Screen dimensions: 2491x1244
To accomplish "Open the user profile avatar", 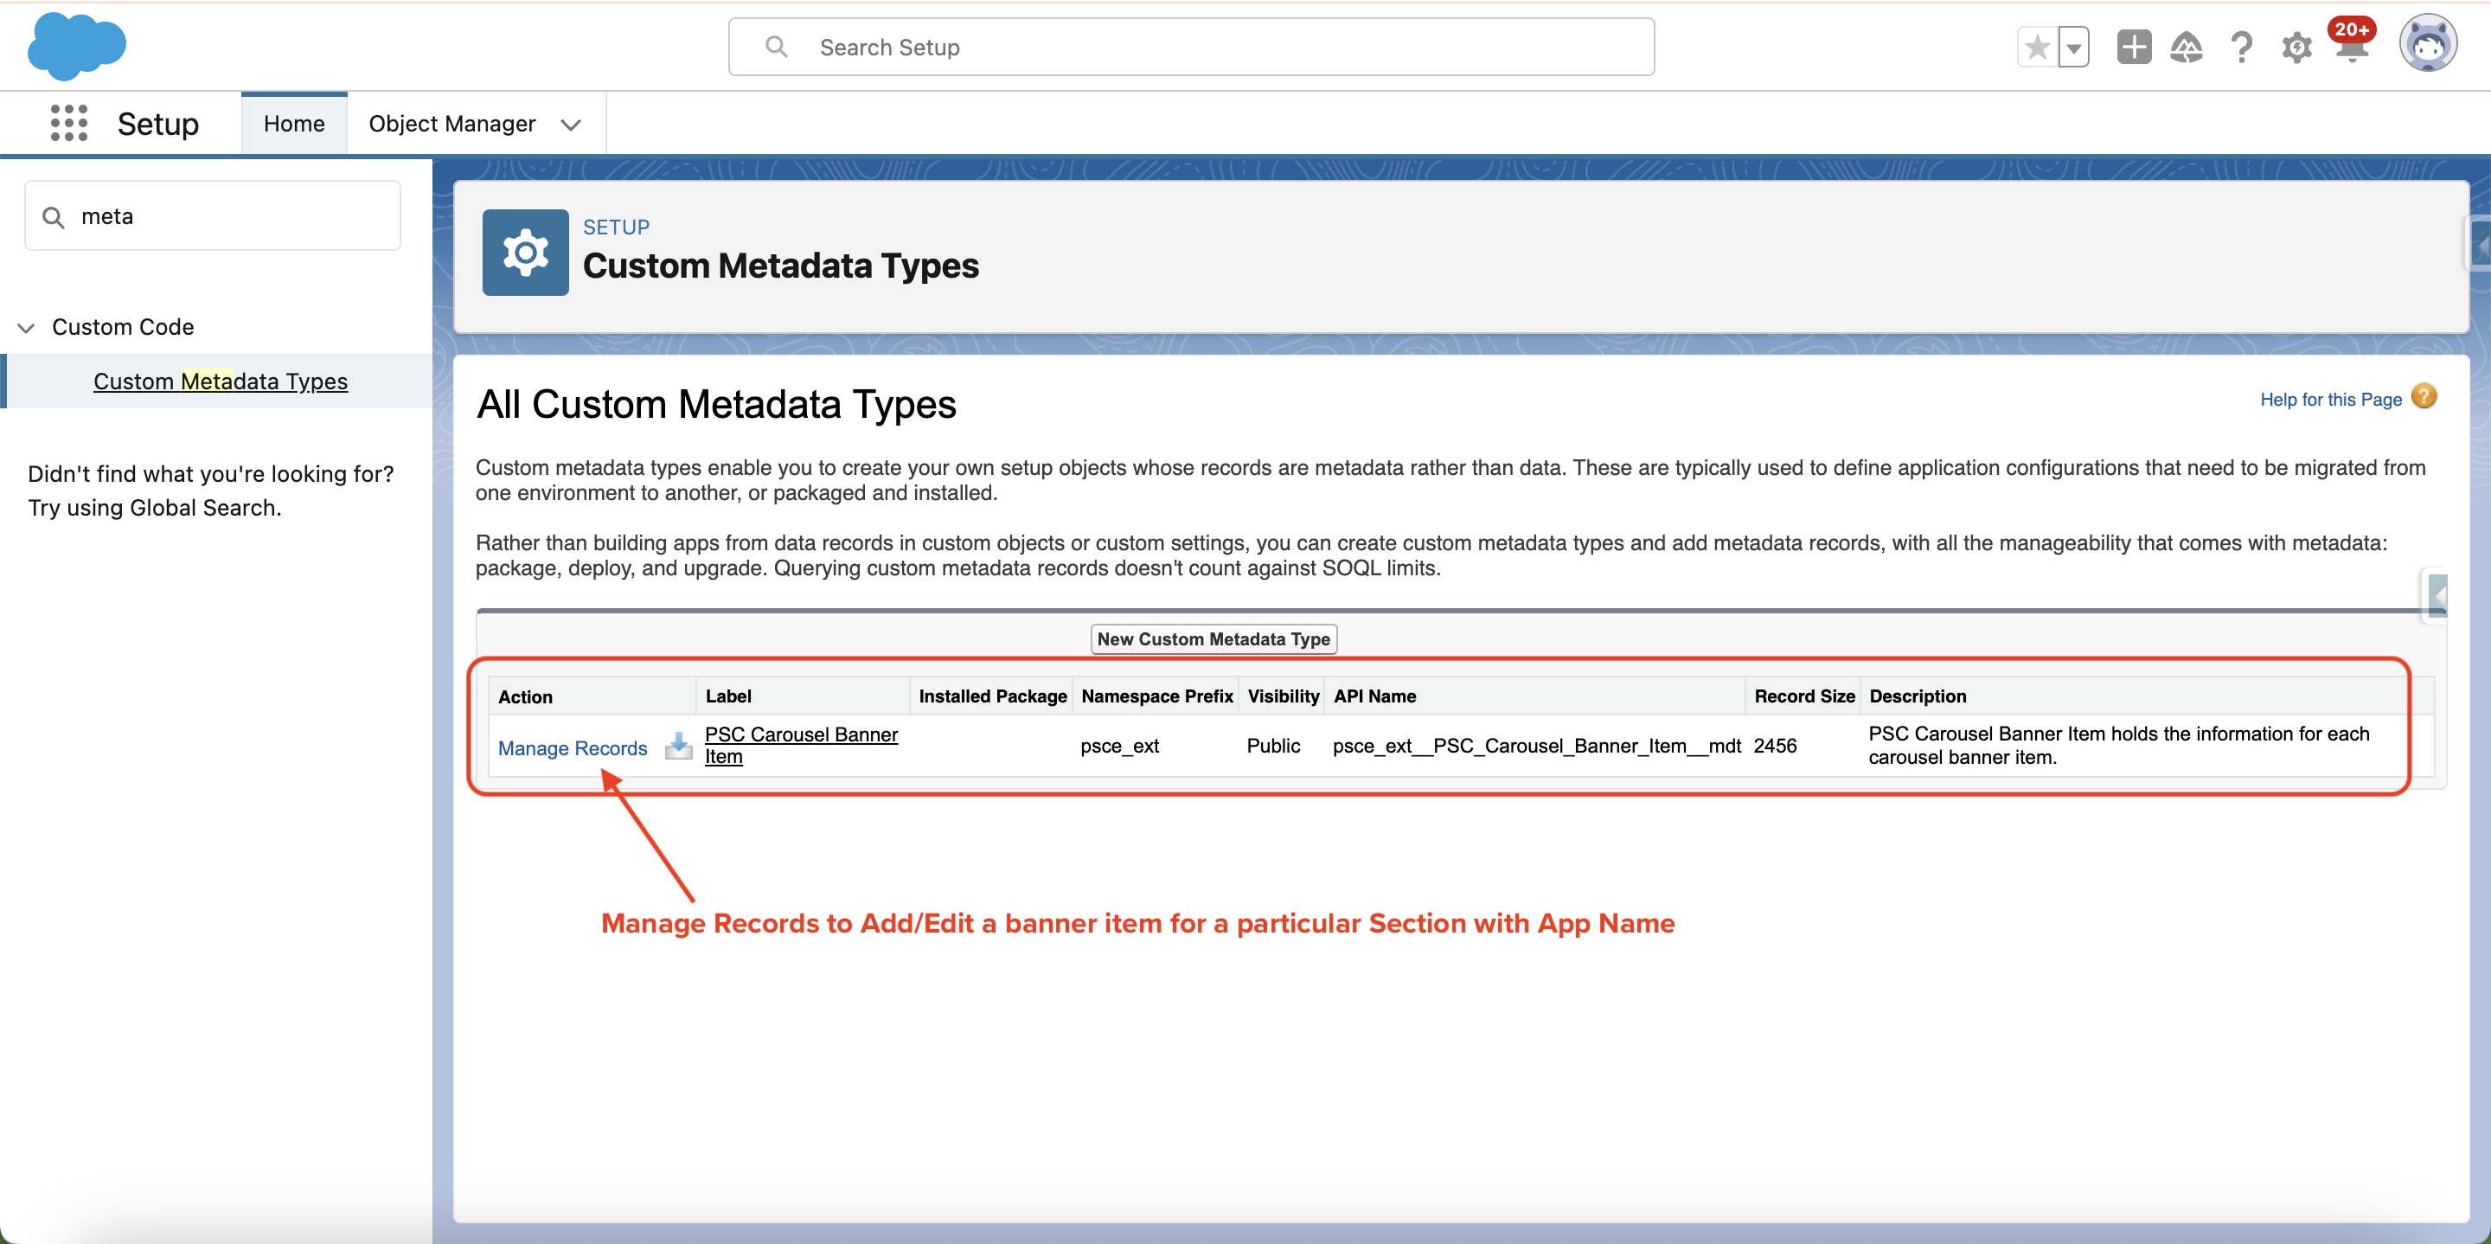I will click(2427, 43).
